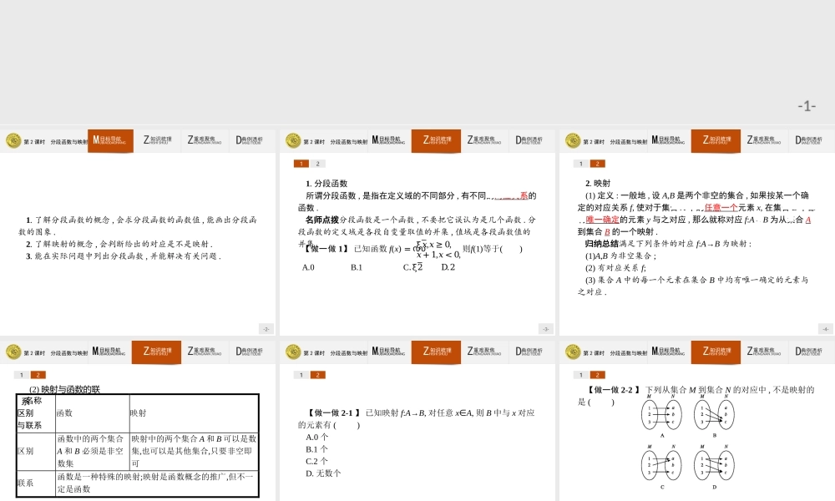Screen dimensions: 835x501
Task: Click the -2- footer marker on first slide
Action: [x=267, y=328]
